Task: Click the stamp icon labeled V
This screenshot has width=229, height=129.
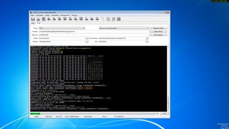Action: pyautogui.click(x=70, y=19)
